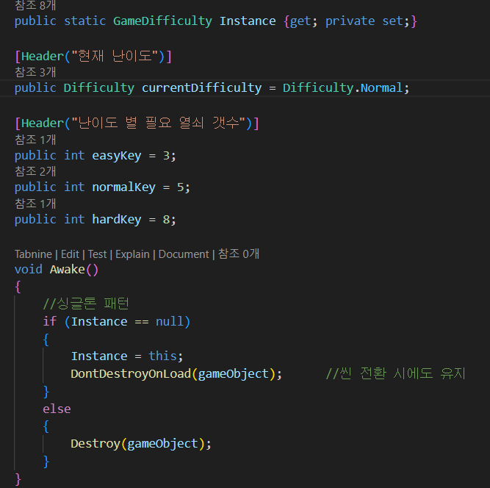The width and height of the screenshot is (490, 488).
Task: Click the easyKey variable name
Action: (117, 156)
